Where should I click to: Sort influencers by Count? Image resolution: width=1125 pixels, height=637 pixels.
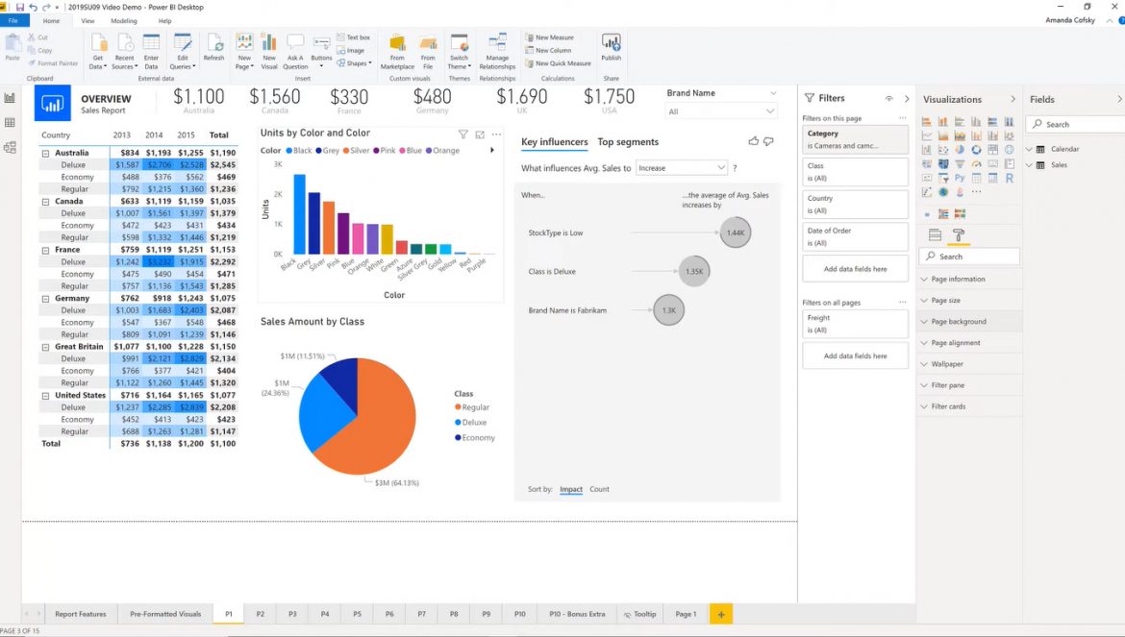pyautogui.click(x=599, y=489)
